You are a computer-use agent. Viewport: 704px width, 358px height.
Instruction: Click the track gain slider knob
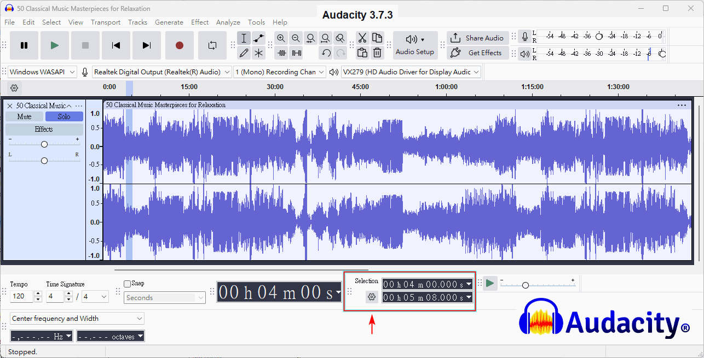tap(44, 144)
